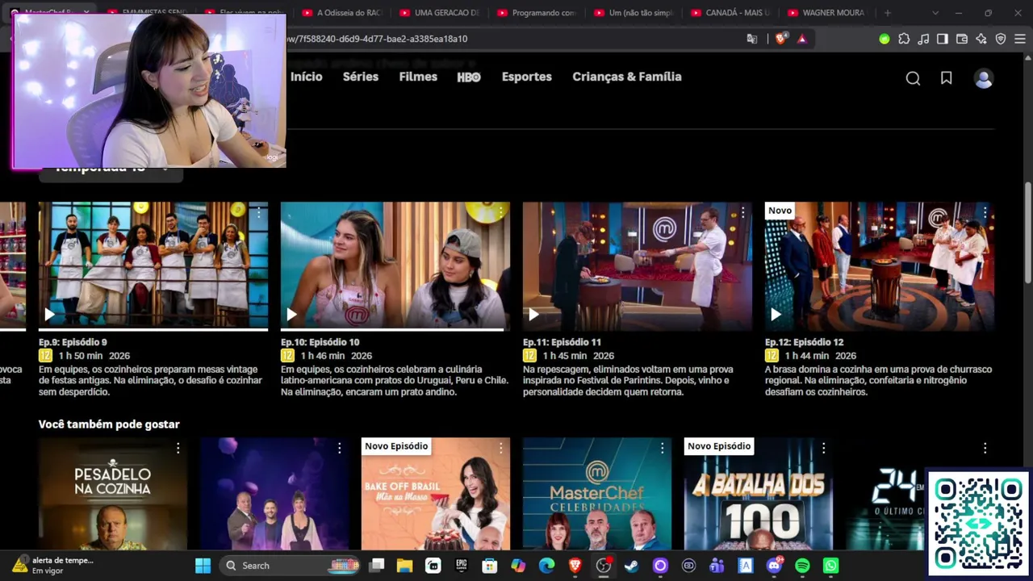
Task: Open the tab search dropdown chevron
Action: click(x=935, y=13)
